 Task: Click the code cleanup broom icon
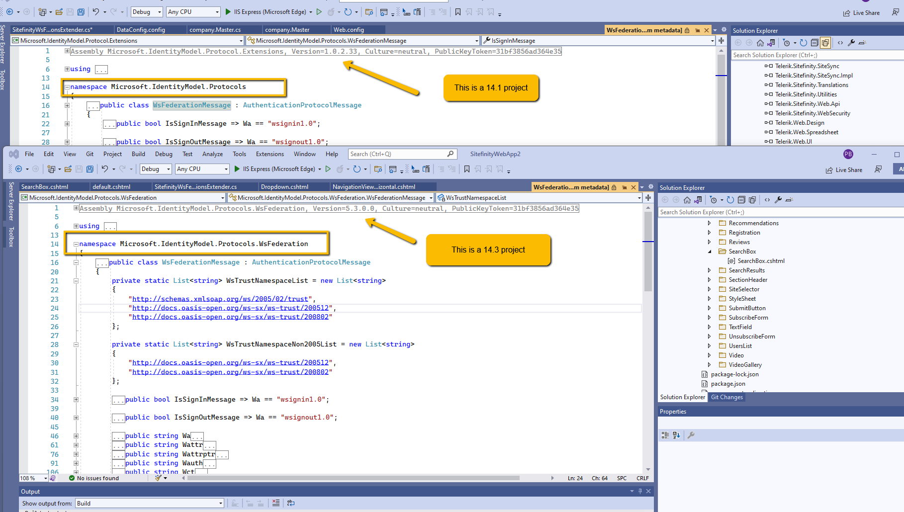click(x=159, y=478)
